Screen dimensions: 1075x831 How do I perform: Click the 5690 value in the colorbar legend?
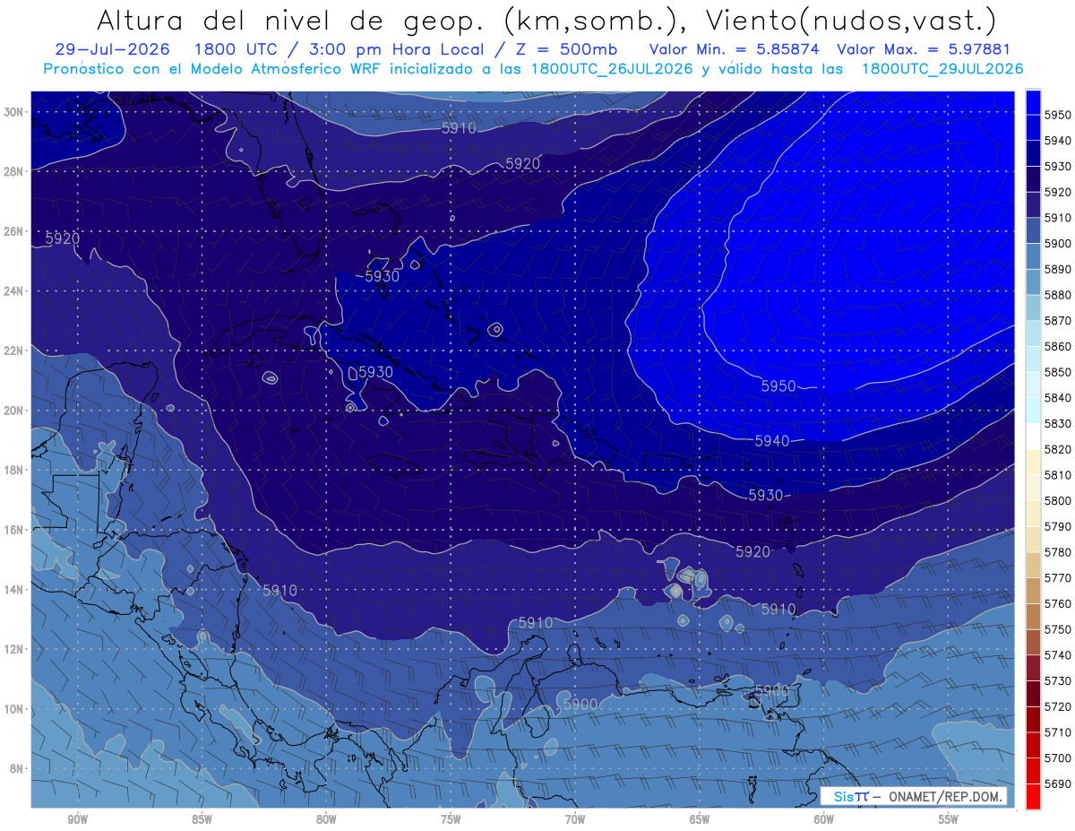1057,783
